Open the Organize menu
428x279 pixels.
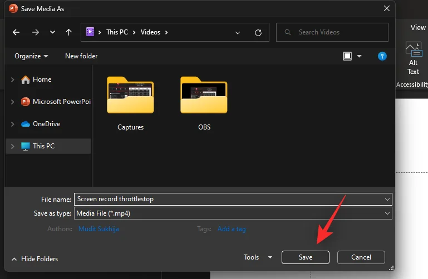pos(31,56)
